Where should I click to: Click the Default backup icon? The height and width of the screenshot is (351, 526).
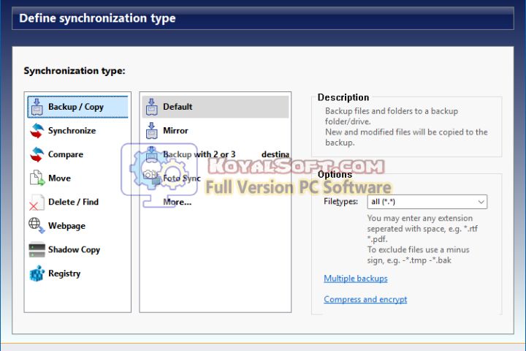152,107
